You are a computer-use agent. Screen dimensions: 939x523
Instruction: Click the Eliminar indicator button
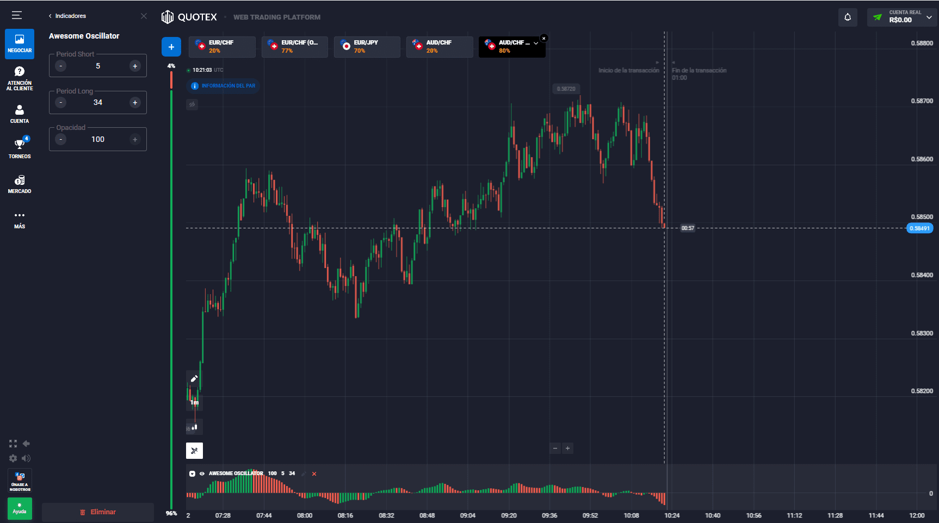[98, 512]
